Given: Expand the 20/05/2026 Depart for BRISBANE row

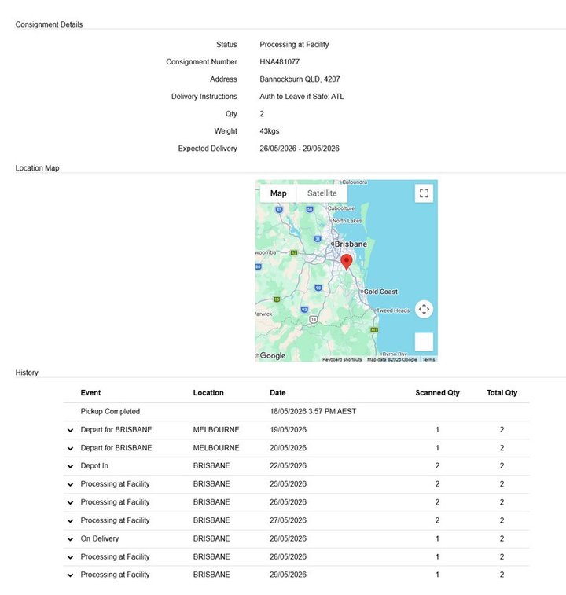Looking at the screenshot, I should click(x=70, y=448).
